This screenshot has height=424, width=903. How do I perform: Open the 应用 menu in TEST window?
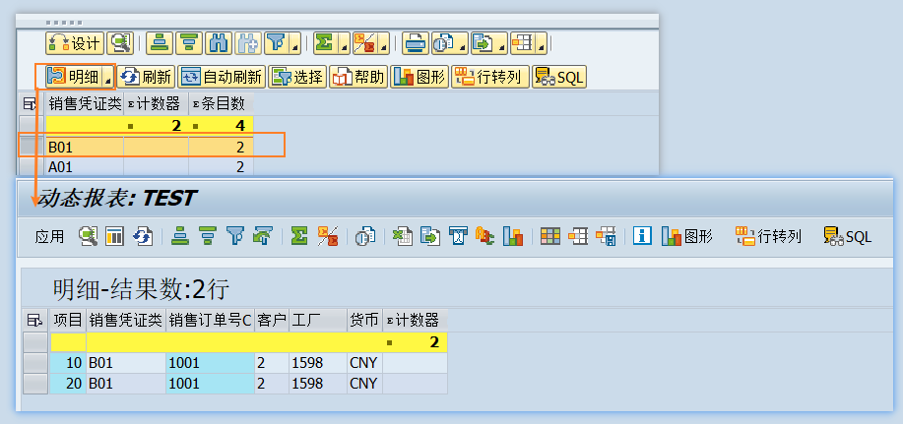(x=49, y=236)
